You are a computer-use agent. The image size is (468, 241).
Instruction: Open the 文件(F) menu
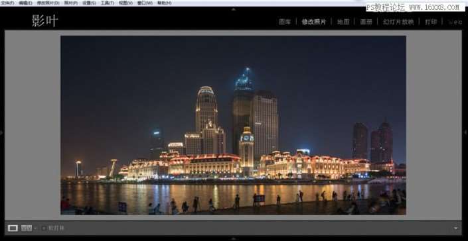pos(7,3)
